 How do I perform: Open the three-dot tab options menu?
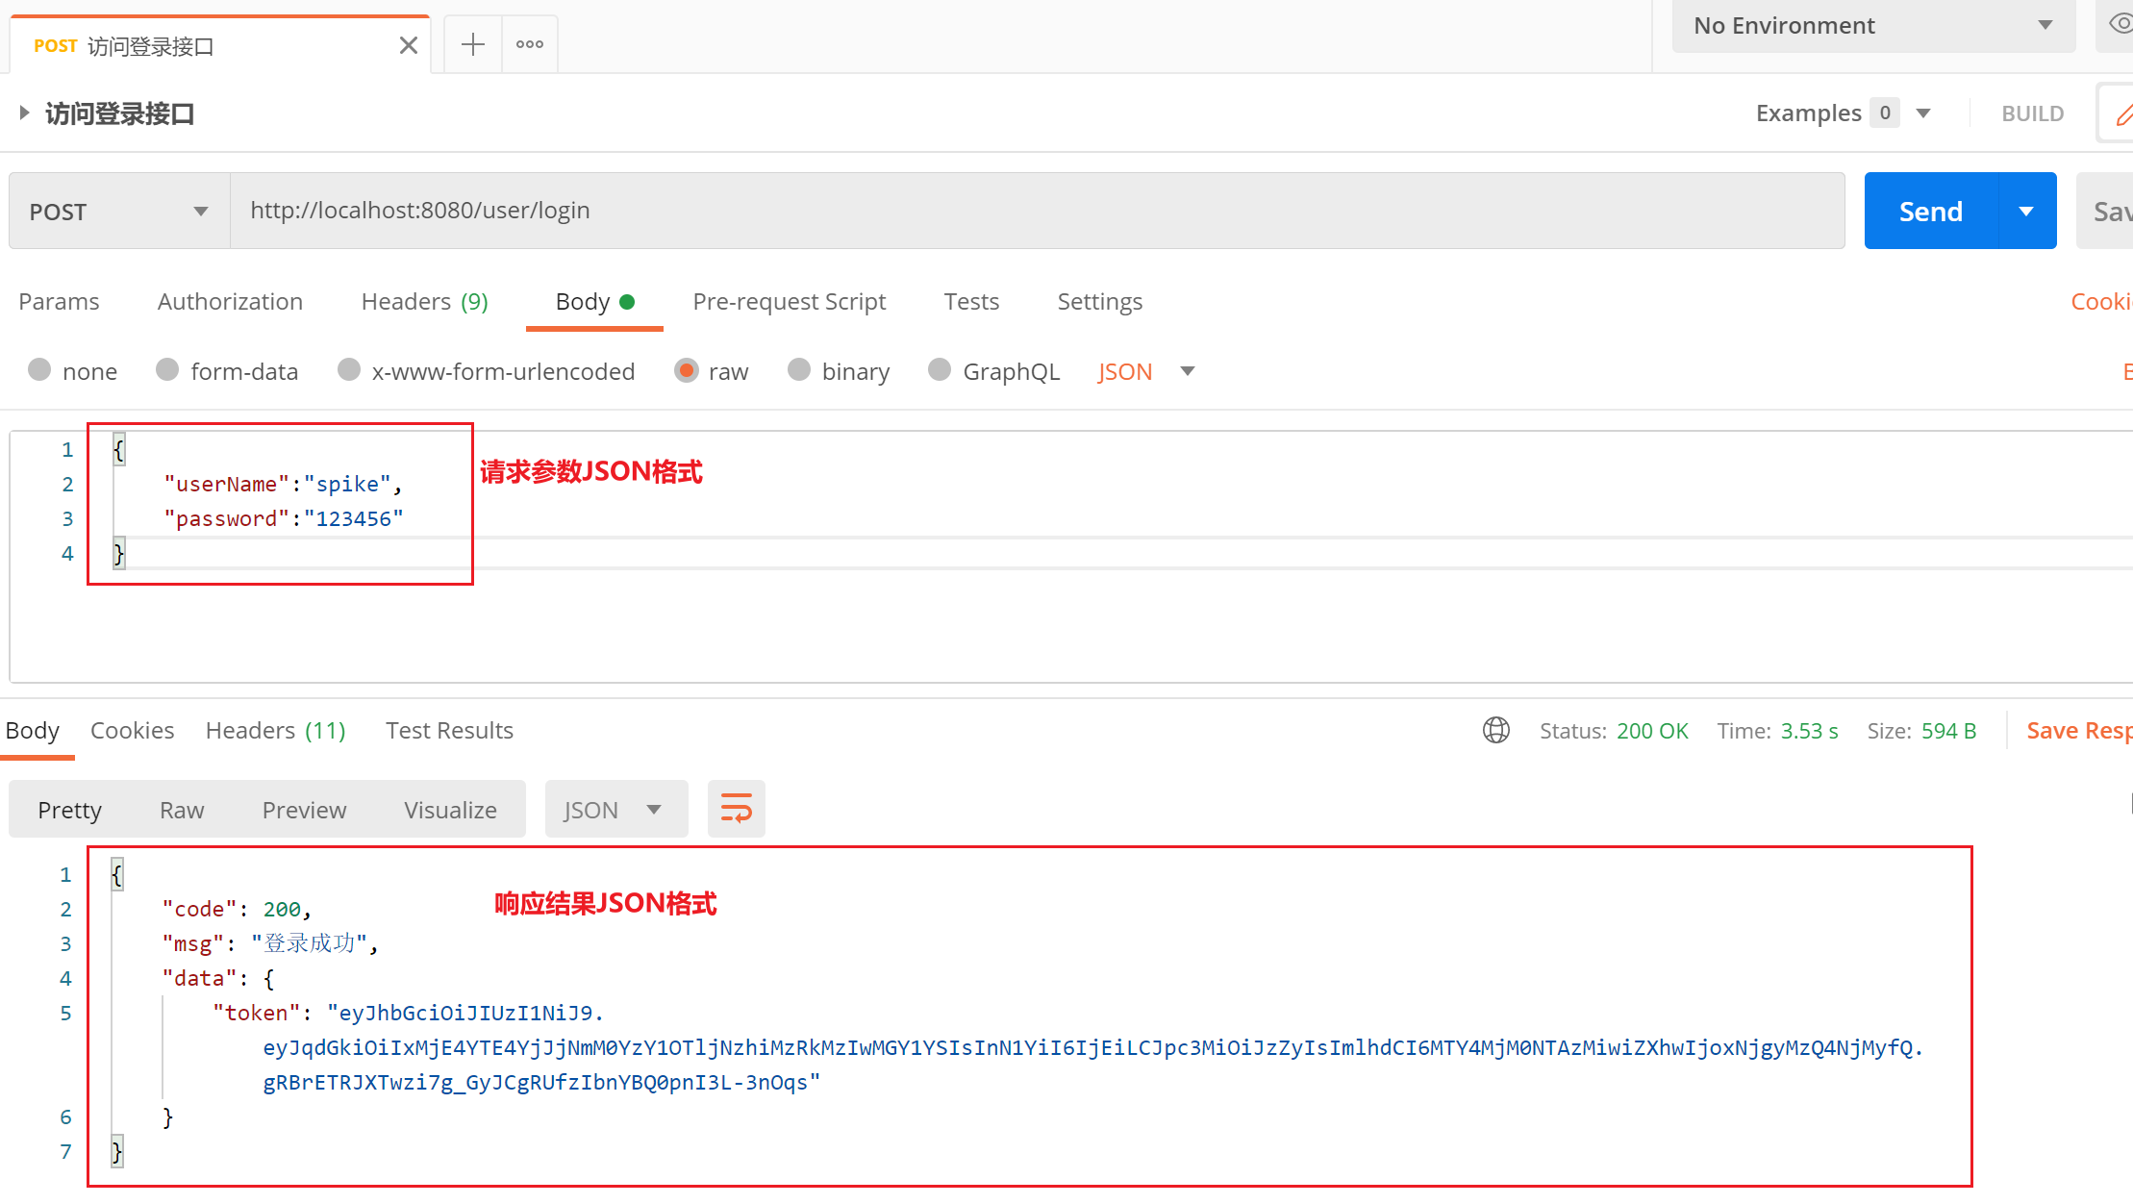(x=530, y=44)
